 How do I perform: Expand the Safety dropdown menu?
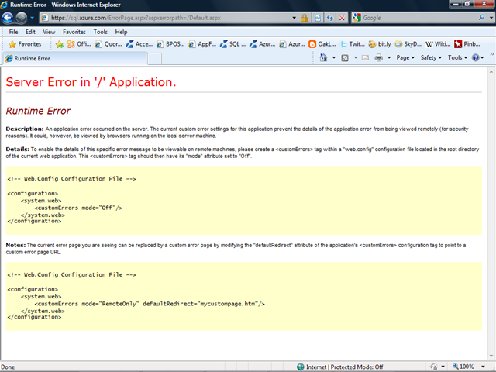(x=430, y=57)
